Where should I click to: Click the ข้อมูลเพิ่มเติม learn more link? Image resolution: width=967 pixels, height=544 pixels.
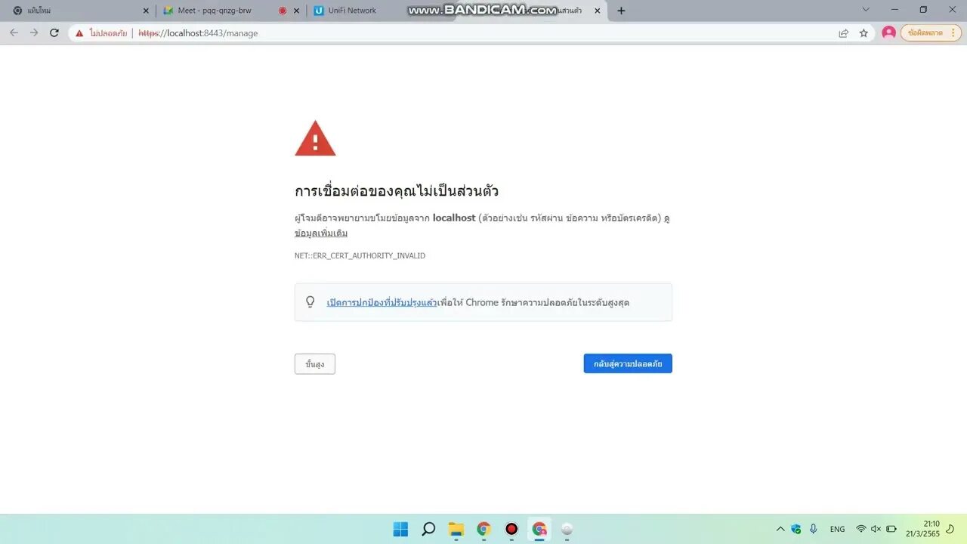pos(321,233)
